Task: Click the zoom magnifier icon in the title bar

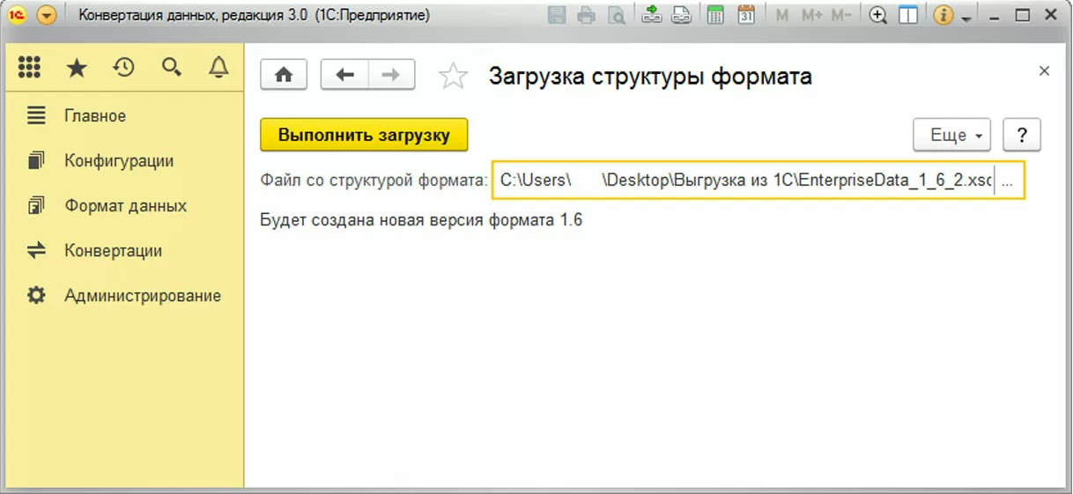Action: click(877, 15)
